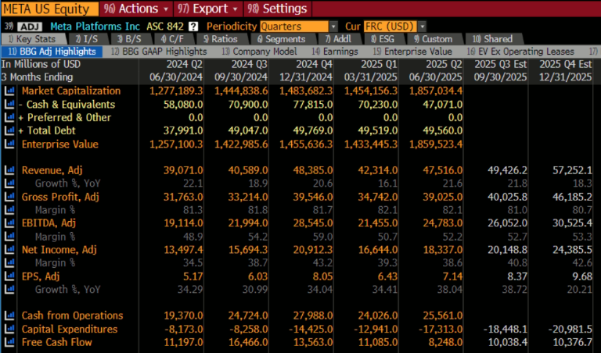Expand the Export dropdown menu
The height and width of the screenshot is (353, 601).
(207, 9)
